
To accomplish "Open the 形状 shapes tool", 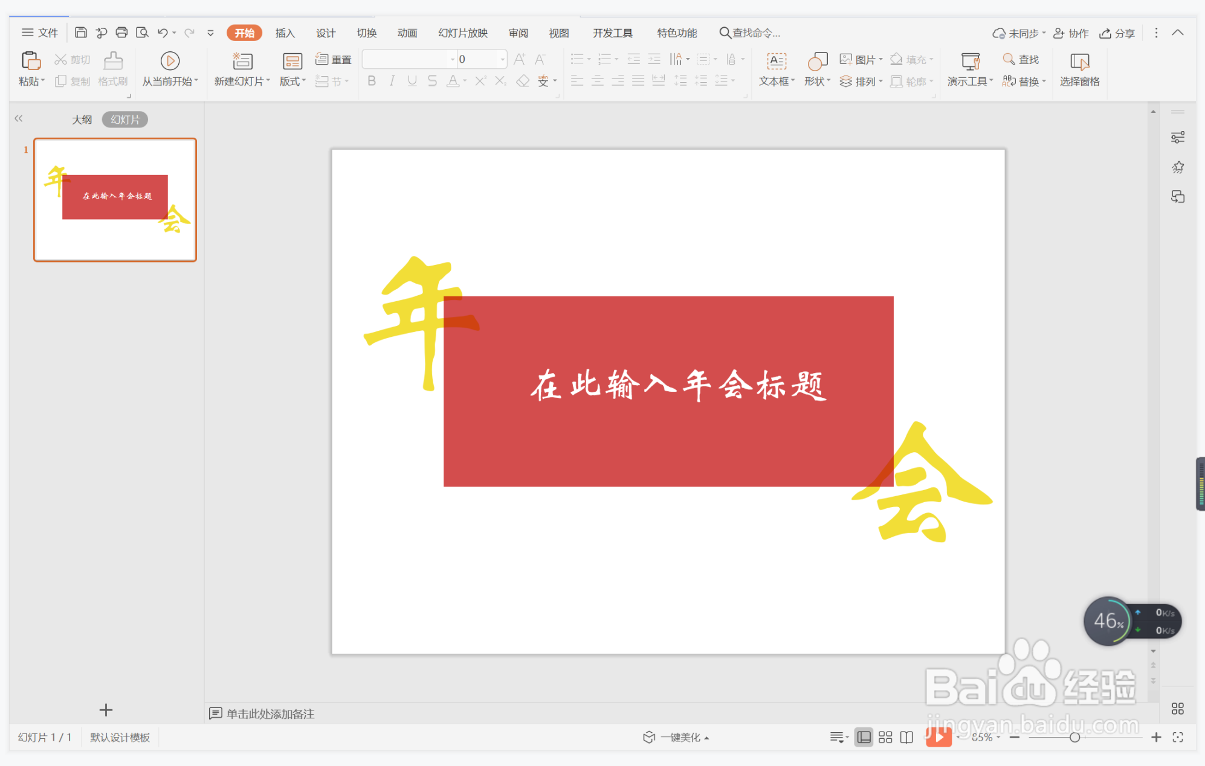I will [816, 68].
